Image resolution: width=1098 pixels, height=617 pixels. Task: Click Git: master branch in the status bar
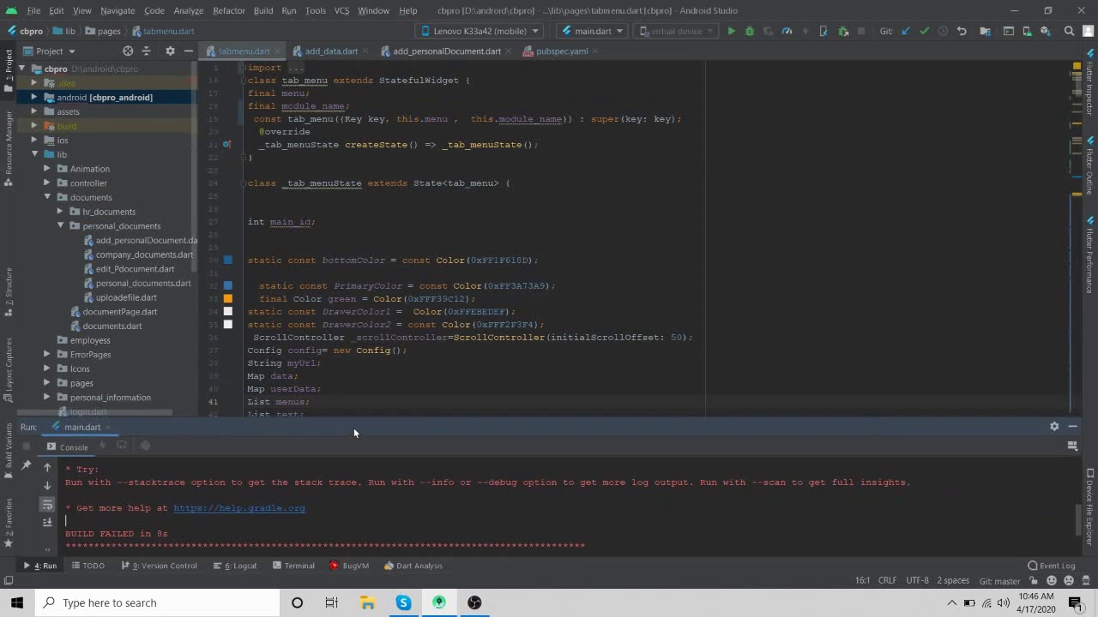[999, 580]
